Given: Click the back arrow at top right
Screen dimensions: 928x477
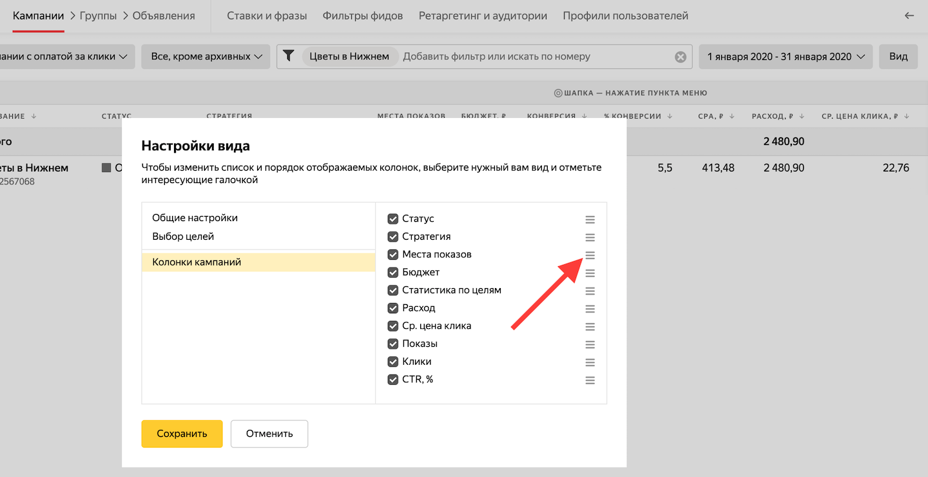Looking at the screenshot, I should (909, 15).
